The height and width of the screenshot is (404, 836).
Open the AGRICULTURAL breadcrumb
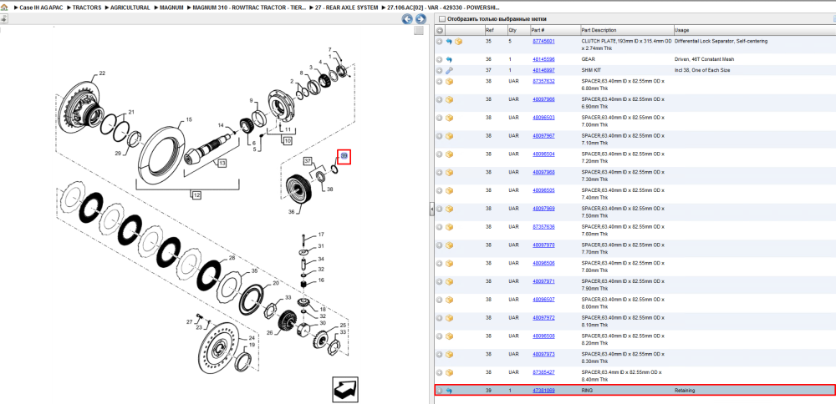click(130, 8)
